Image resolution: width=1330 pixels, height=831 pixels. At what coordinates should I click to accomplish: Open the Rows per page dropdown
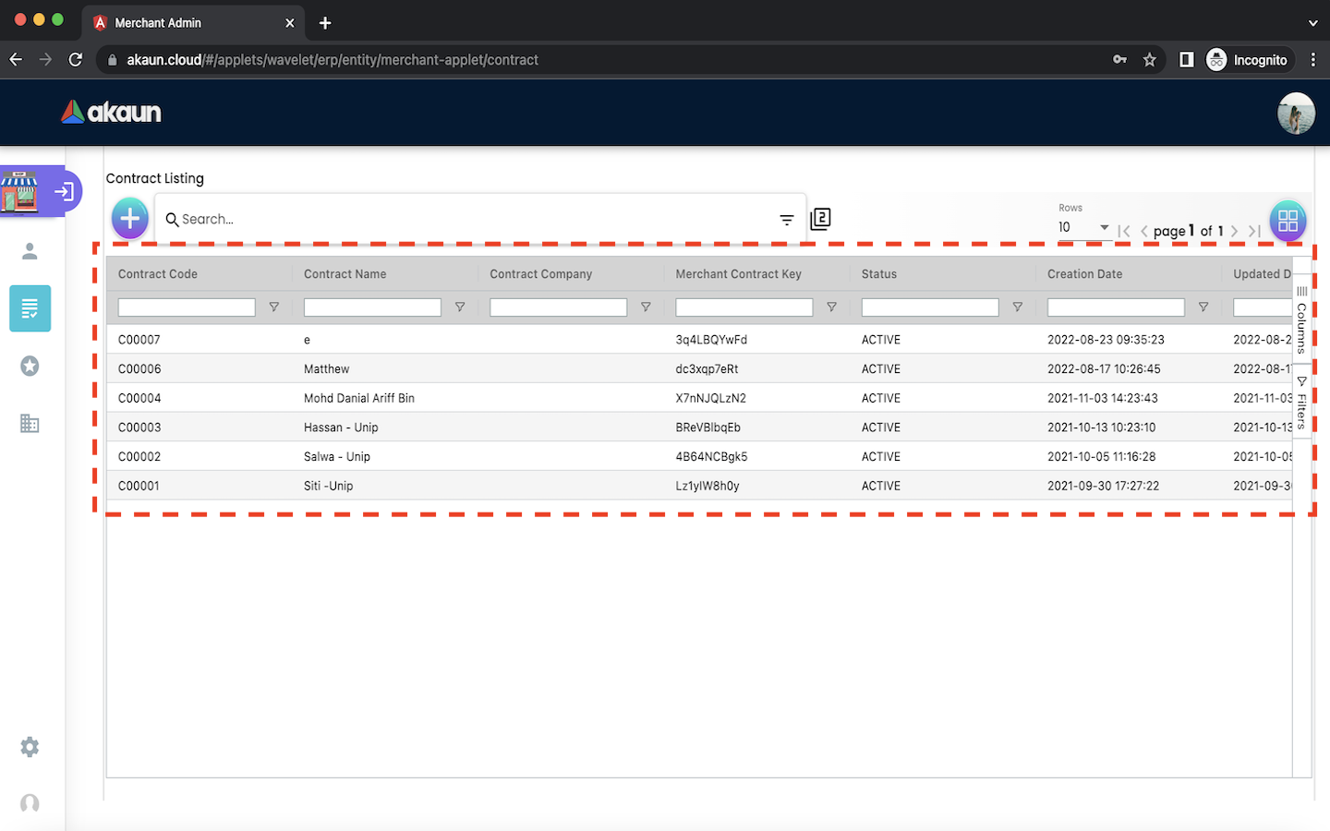click(x=1083, y=227)
